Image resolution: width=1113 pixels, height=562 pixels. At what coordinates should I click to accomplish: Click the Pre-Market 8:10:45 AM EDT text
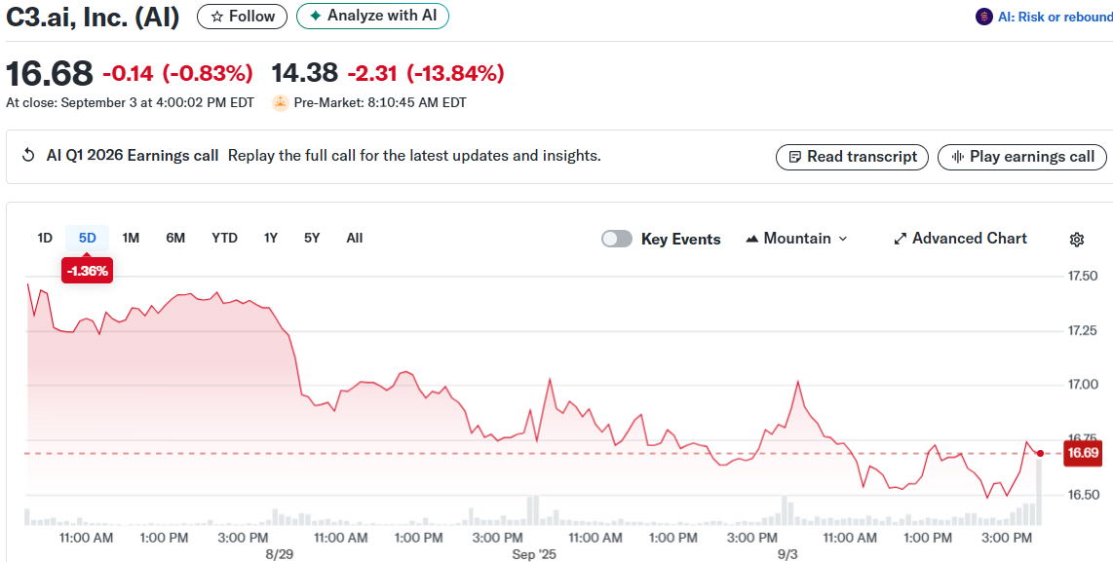(x=380, y=103)
